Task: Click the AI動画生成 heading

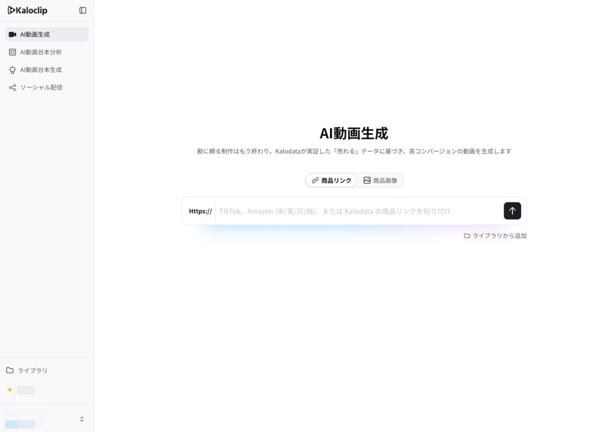Action: pos(354,133)
